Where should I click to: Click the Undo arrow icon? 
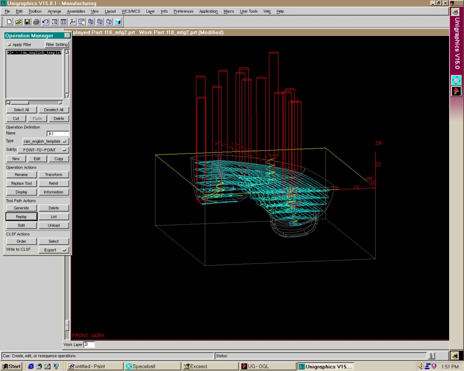45,21
